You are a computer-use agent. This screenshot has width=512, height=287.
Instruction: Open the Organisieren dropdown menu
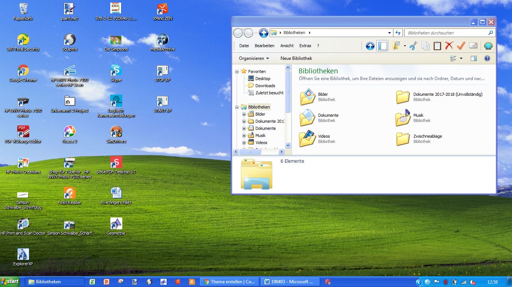(x=254, y=58)
